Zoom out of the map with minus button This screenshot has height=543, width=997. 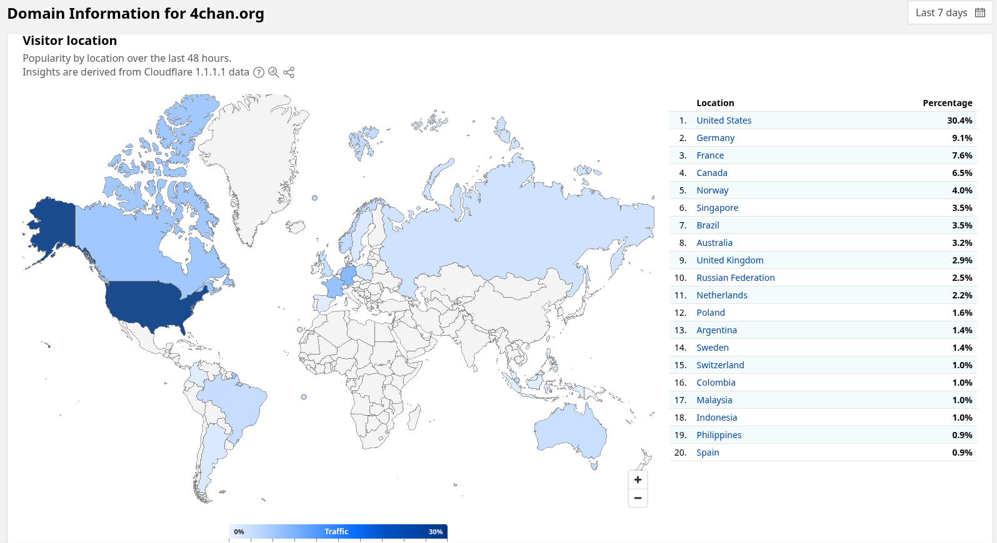pyautogui.click(x=638, y=498)
